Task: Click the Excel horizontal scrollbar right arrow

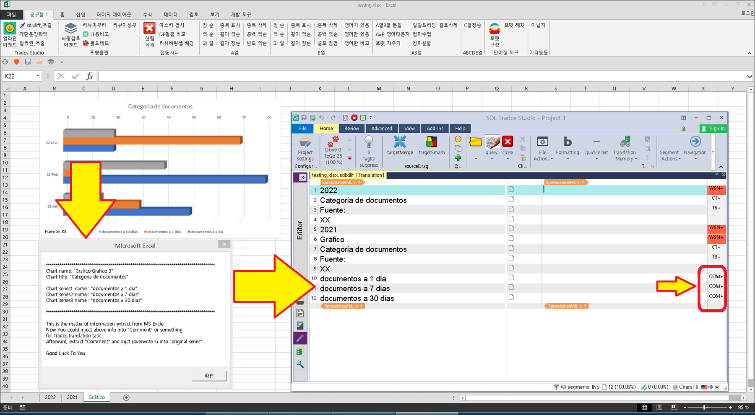Action: [744, 398]
